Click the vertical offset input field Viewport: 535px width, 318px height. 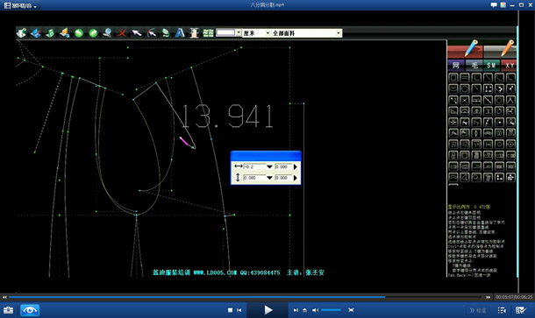(x=254, y=178)
